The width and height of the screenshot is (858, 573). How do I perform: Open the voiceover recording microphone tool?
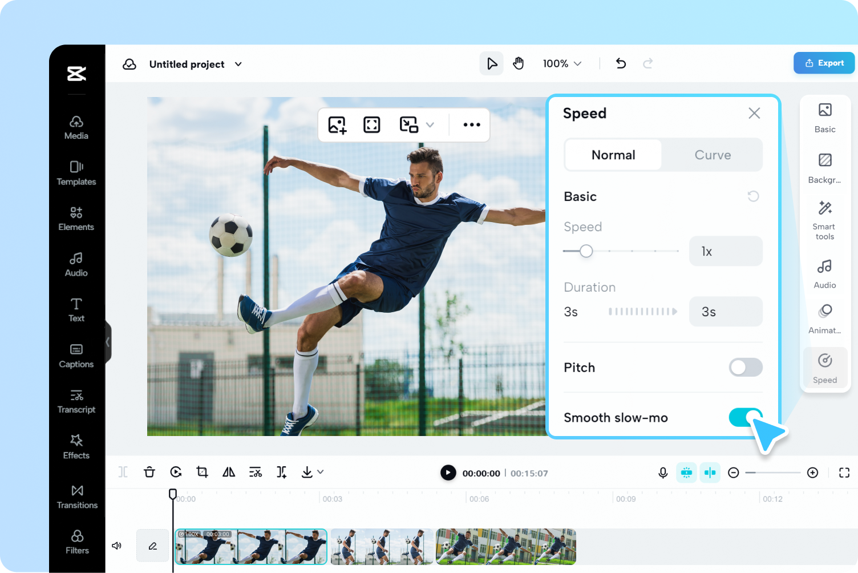pyautogui.click(x=662, y=473)
